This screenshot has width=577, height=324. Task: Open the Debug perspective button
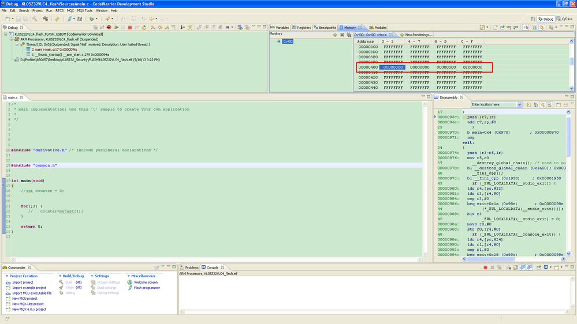coord(546,18)
